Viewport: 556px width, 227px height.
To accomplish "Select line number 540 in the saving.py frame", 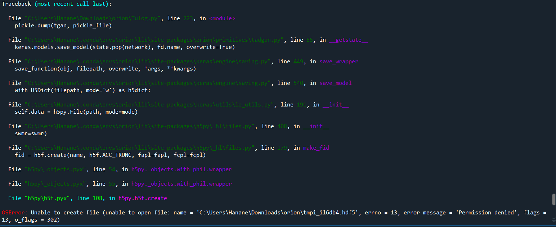I will coord(298,83).
